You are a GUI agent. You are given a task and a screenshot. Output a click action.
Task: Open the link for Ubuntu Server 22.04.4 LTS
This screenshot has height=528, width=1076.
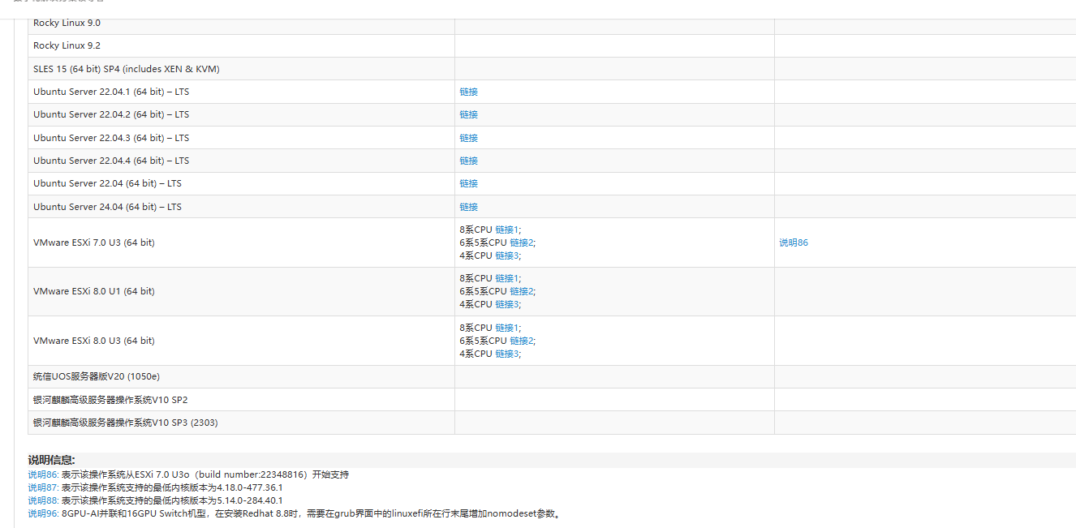click(468, 161)
